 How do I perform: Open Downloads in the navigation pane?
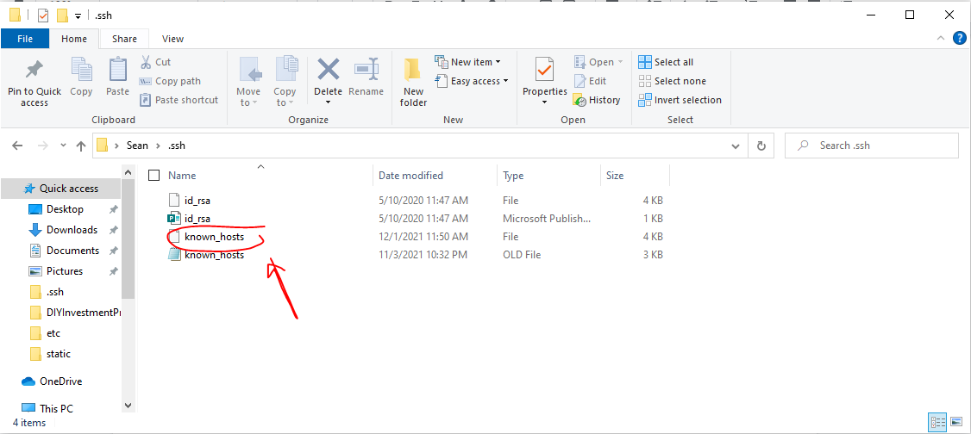72,229
